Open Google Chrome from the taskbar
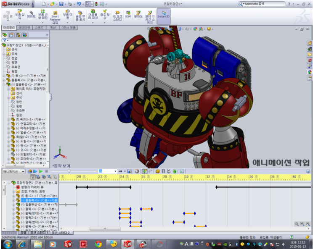 98,244
